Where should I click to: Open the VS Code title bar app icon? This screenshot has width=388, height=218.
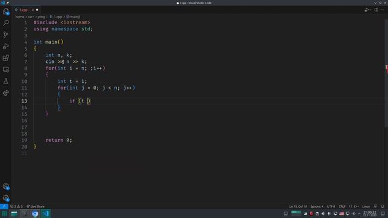point(3,2)
